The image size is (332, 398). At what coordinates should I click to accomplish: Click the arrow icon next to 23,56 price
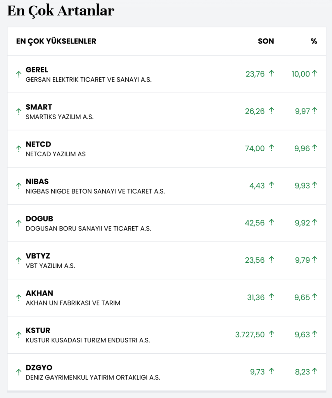271,259
